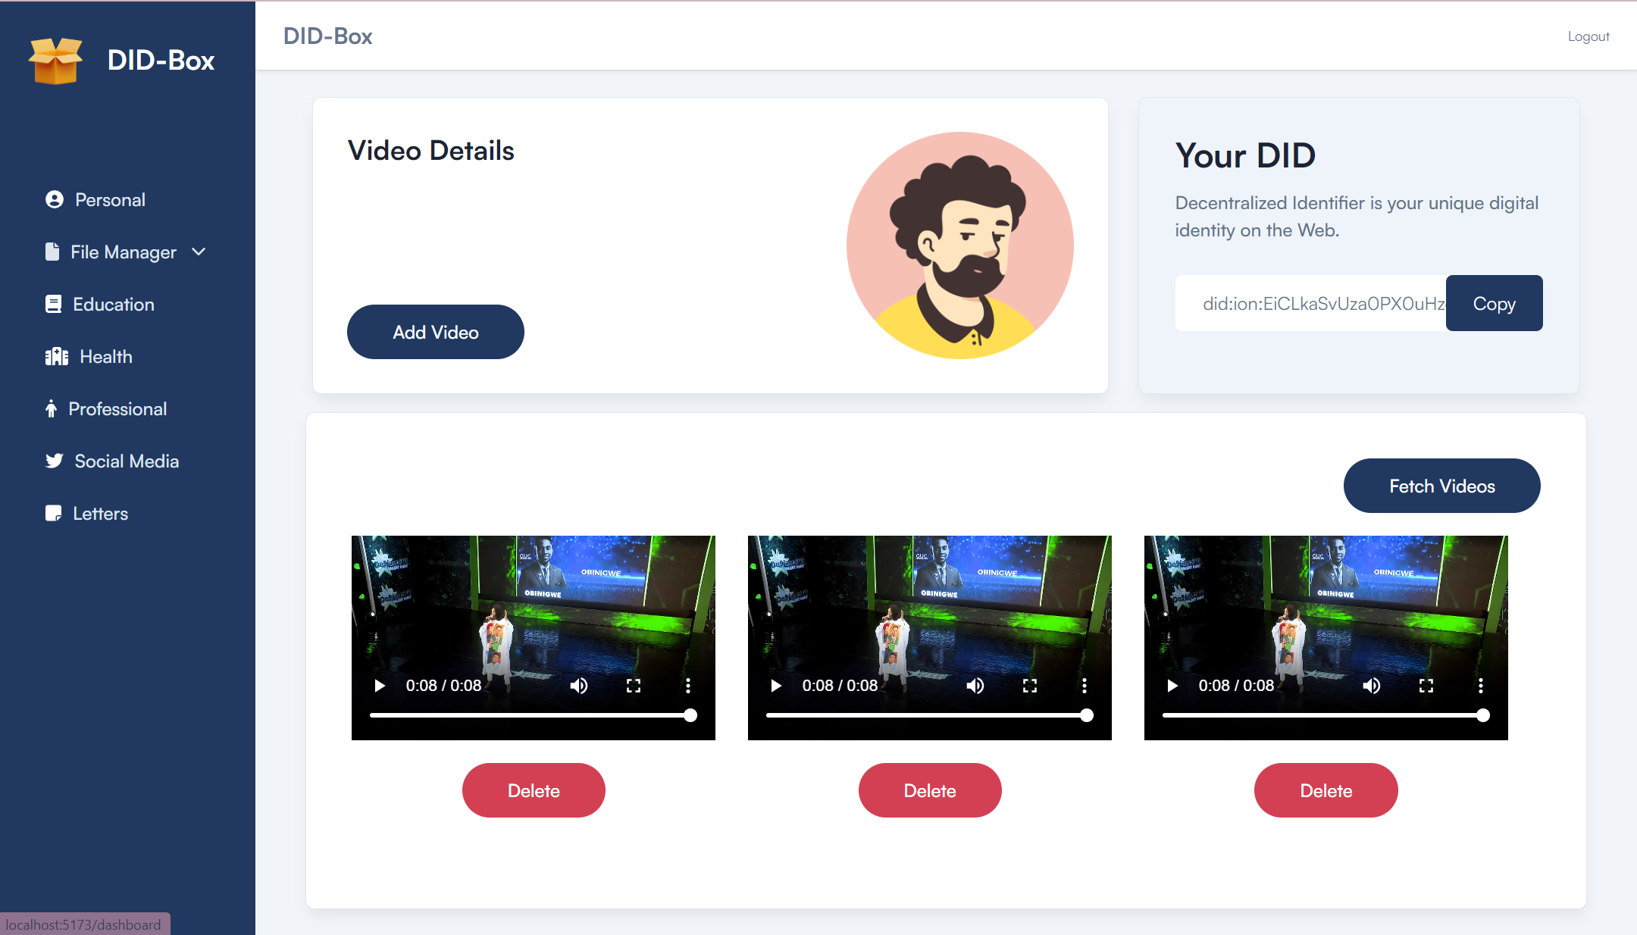
Task: Copy the DID identifier
Action: click(x=1494, y=303)
